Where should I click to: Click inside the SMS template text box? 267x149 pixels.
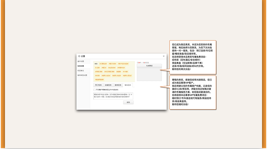[113, 96]
